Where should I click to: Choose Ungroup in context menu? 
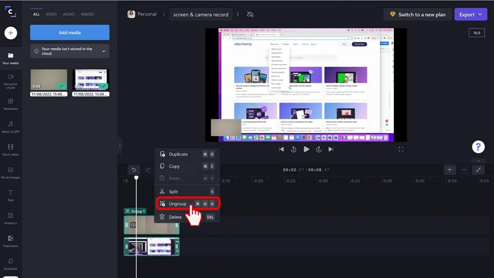tap(187, 204)
